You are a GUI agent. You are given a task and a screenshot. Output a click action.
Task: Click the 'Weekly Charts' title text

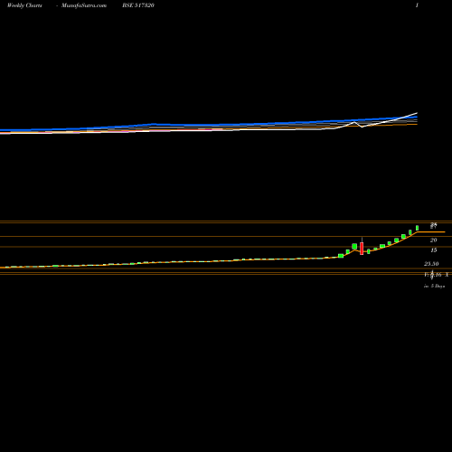pyautogui.click(x=24, y=5)
